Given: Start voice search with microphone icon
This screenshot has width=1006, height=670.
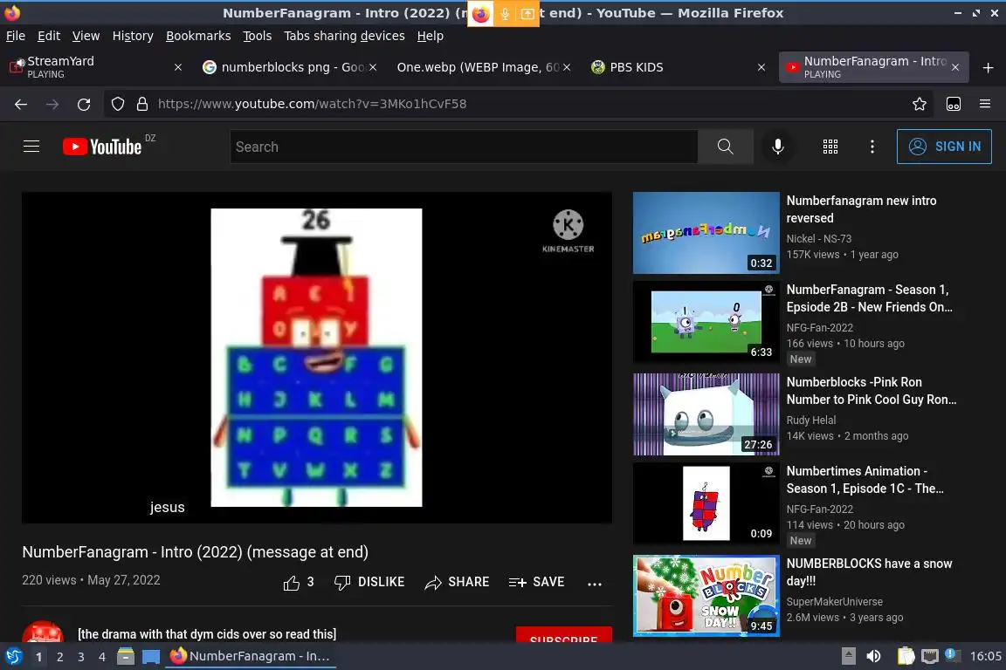Looking at the screenshot, I should click(x=777, y=147).
